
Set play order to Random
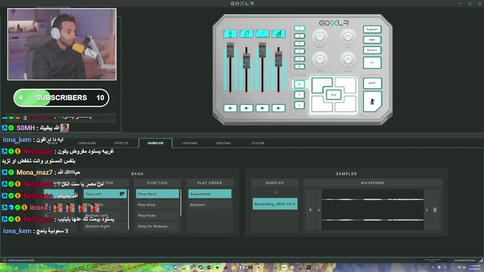tap(210, 205)
